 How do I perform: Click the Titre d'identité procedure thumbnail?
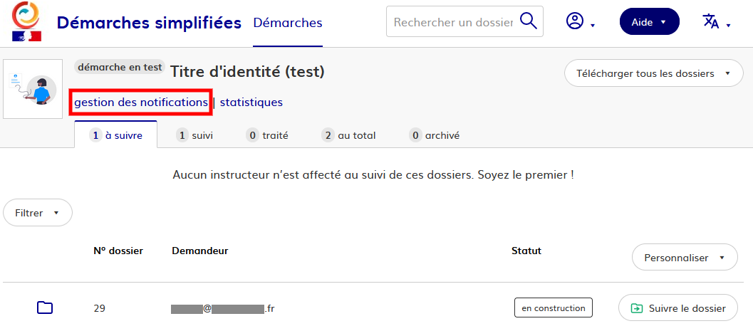[33, 89]
